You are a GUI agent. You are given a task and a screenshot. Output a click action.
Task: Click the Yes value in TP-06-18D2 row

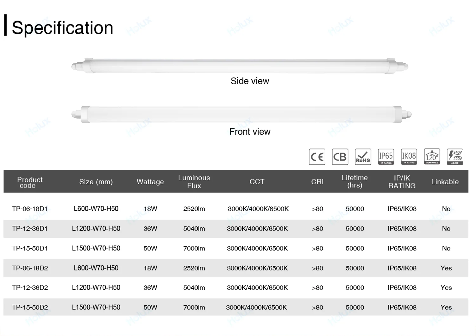pos(446,268)
